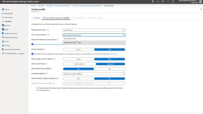Set Privacy settings to Hide
This screenshot has width=203, height=114.
pyautogui.click(x=109, y=49)
